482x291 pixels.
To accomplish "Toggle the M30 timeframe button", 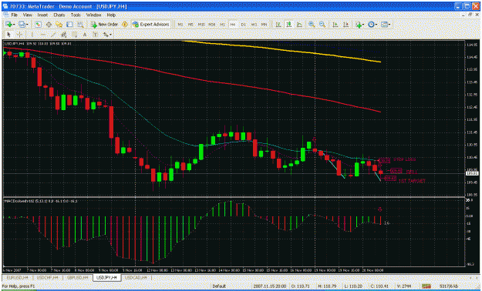I will (212, 25).
